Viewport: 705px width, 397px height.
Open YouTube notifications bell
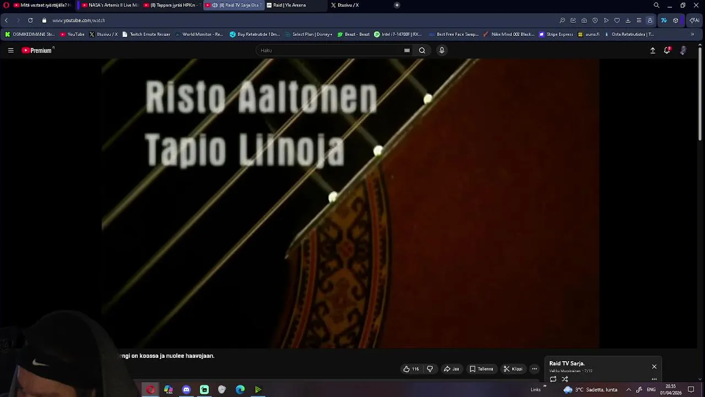click(x=667, y=50)
